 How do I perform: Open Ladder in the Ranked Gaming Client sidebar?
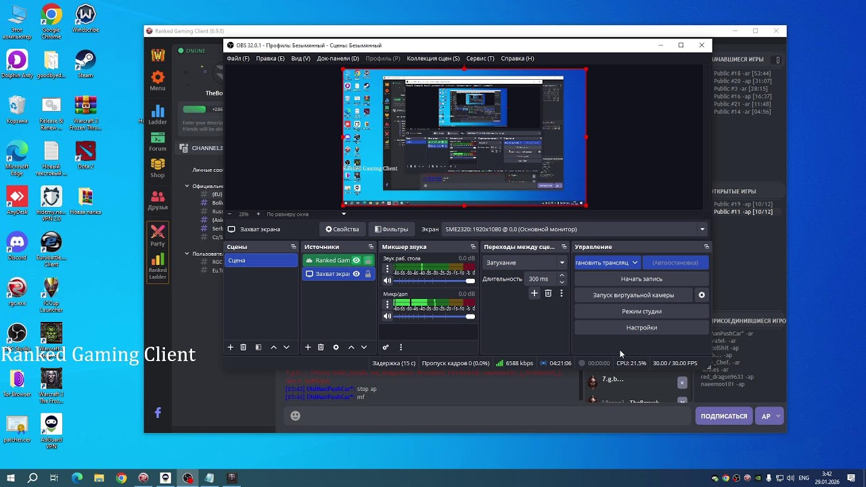point(158,115)
